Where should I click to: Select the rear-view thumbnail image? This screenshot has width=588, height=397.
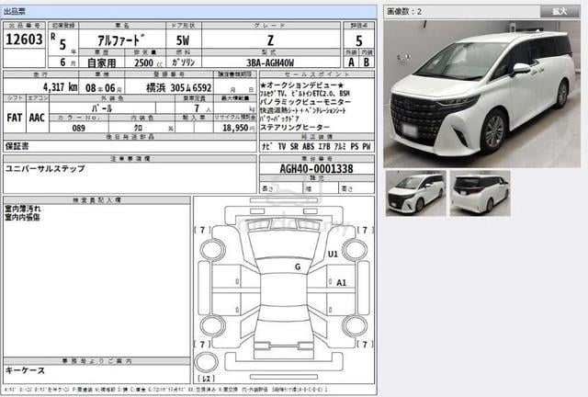tap(480, 193)
